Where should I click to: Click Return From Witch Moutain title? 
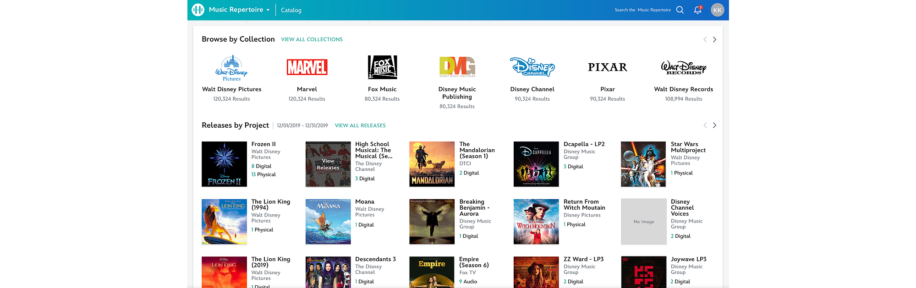click(x=584, y=205)
